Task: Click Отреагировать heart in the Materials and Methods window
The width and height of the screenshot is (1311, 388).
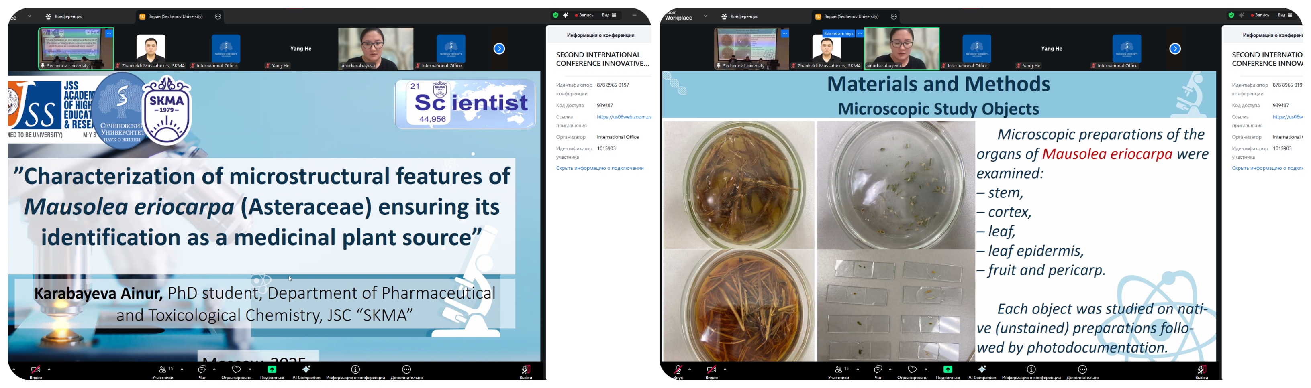Action: 912,370
